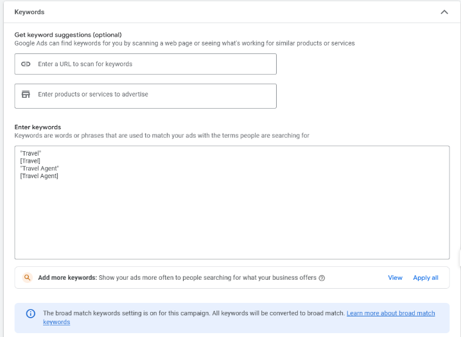This screenshot has height=337, width=461.
Task: Place cursor on the "Travel" phrase-match line
Action: click(x=31, y=153)
